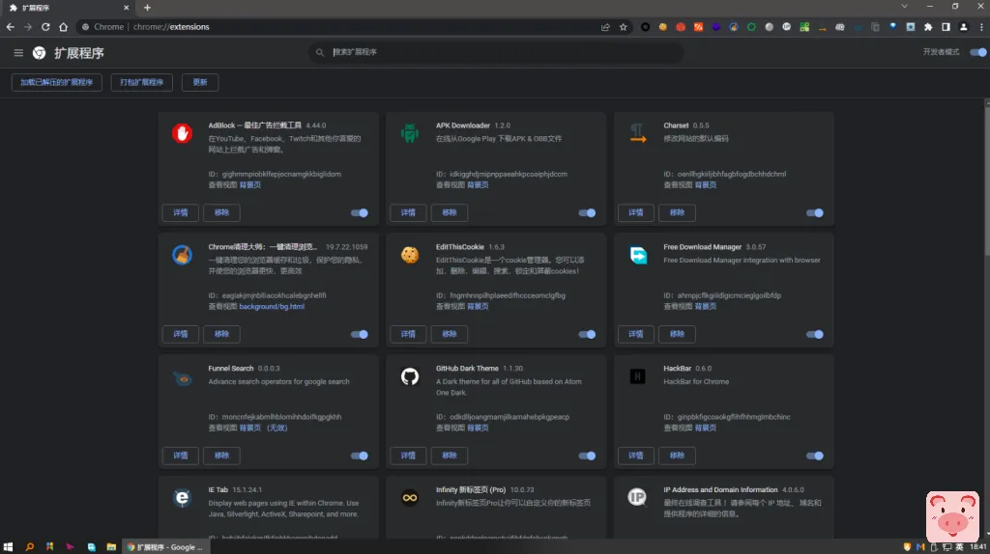Click the HackBar extension icon
The width and height of the screenshot is (990, 554).
coord(638,376)
